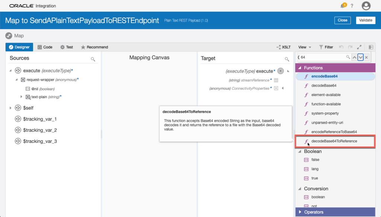Click the Sources search magnifier
Viewport: 381px width, 217px height.
pyautogui.click(x=94, y=58)
